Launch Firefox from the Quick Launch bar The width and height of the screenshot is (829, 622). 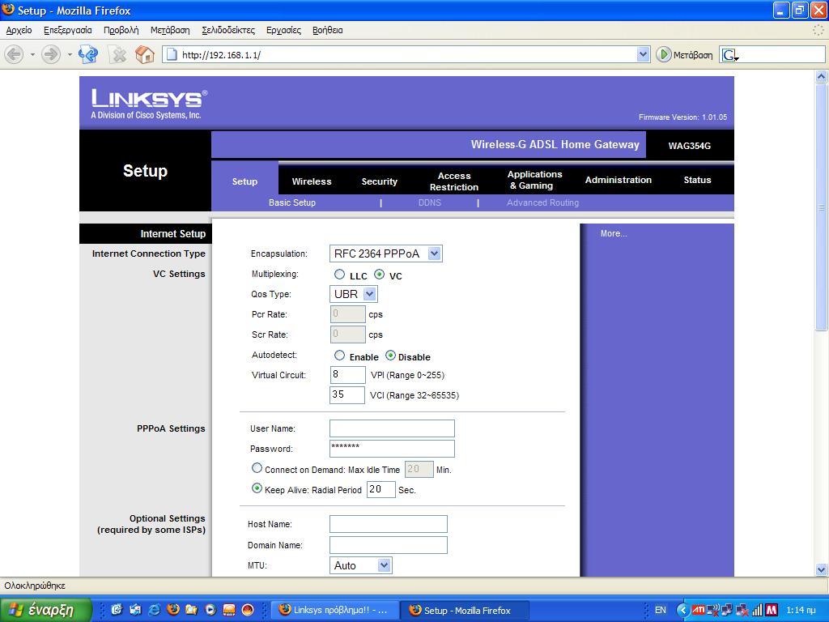(x=173, y=610)
